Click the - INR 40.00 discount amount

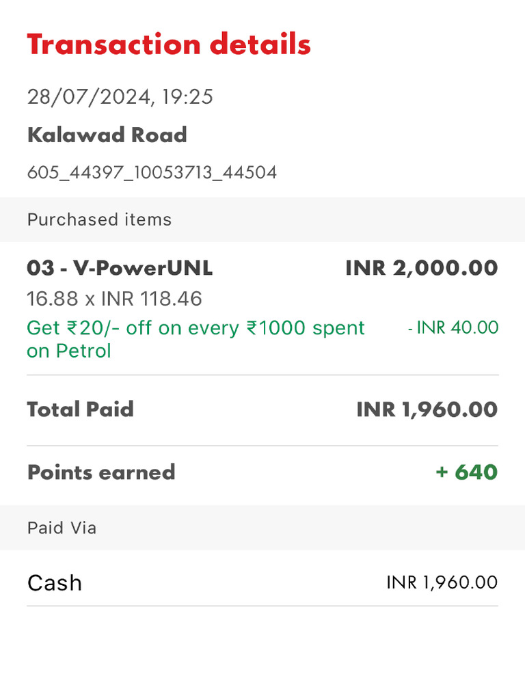pos(453,328)
